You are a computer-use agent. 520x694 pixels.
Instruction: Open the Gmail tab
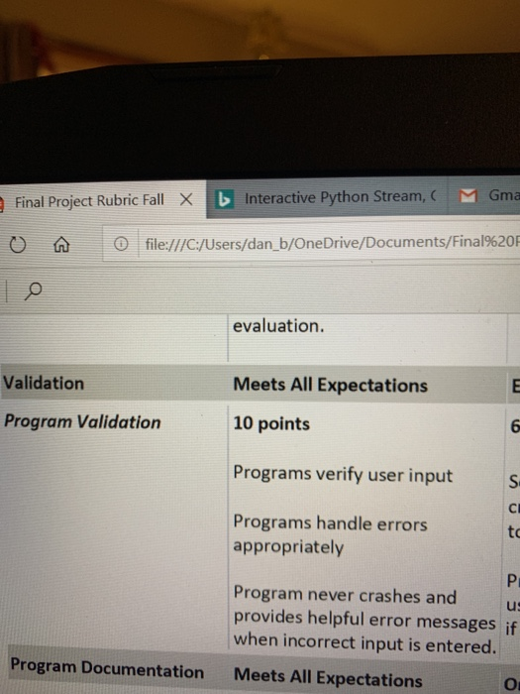tap(484, 194)
